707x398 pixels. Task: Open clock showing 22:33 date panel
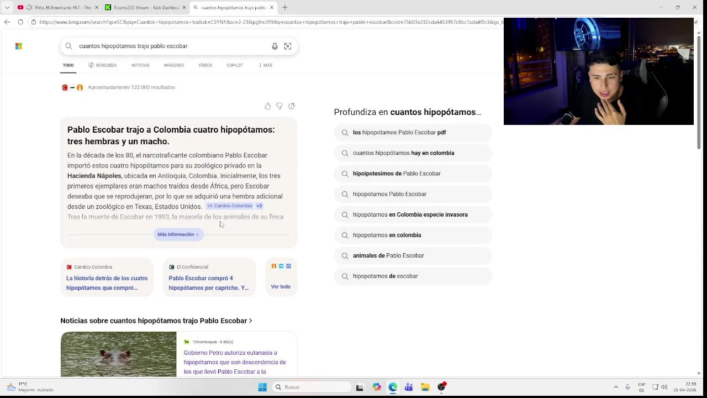[x=685, y=387]
